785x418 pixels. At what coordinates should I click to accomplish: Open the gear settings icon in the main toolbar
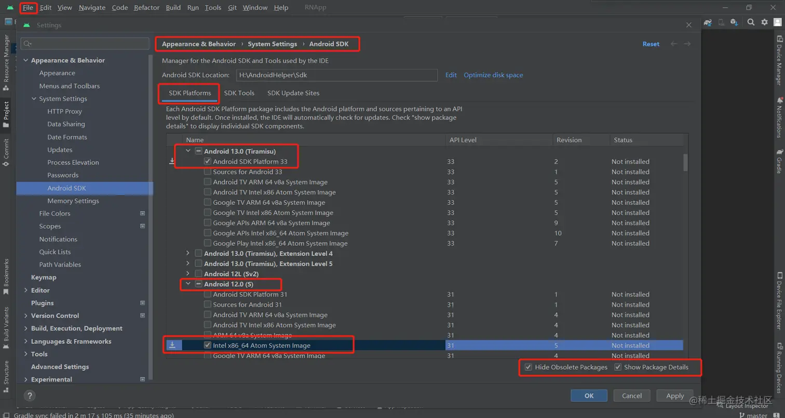click(764, 22)
